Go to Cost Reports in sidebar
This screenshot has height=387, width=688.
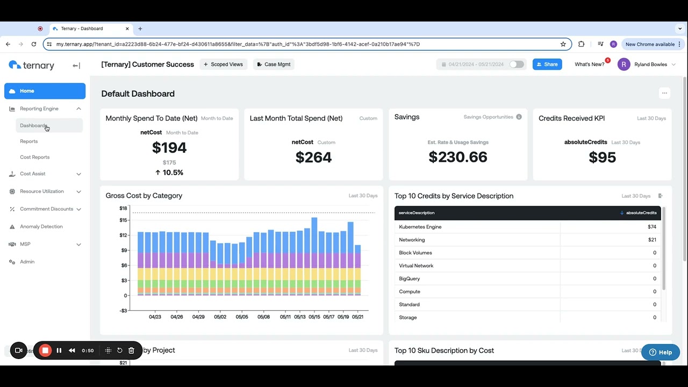tap(35, 157)
